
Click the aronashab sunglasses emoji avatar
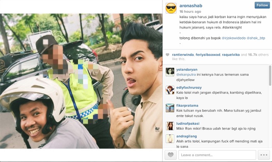click(x=171, y=8)
